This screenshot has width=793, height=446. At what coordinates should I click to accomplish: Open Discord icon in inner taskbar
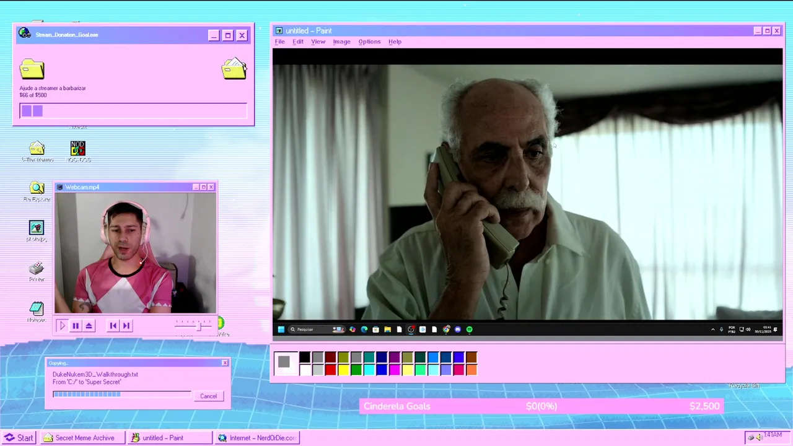click(458, 330)
